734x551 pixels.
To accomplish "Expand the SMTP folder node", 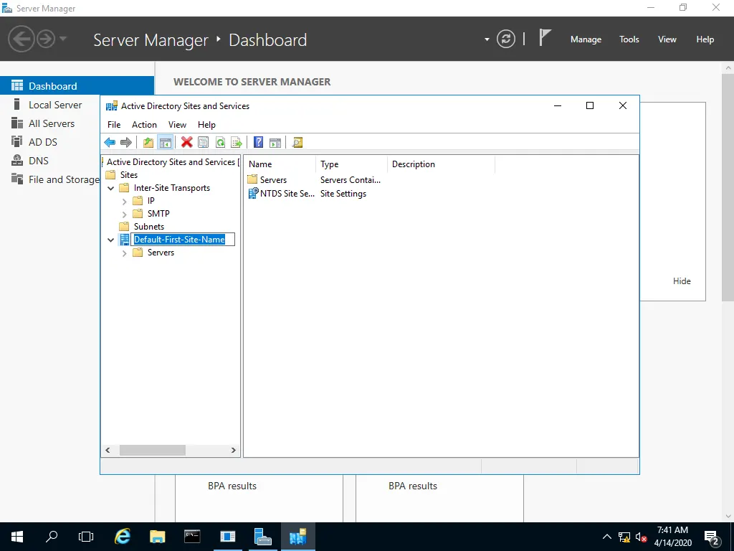I will click(124, 214).
